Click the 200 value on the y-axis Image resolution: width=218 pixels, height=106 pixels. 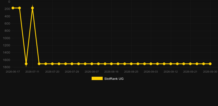[x=7, y=9]
